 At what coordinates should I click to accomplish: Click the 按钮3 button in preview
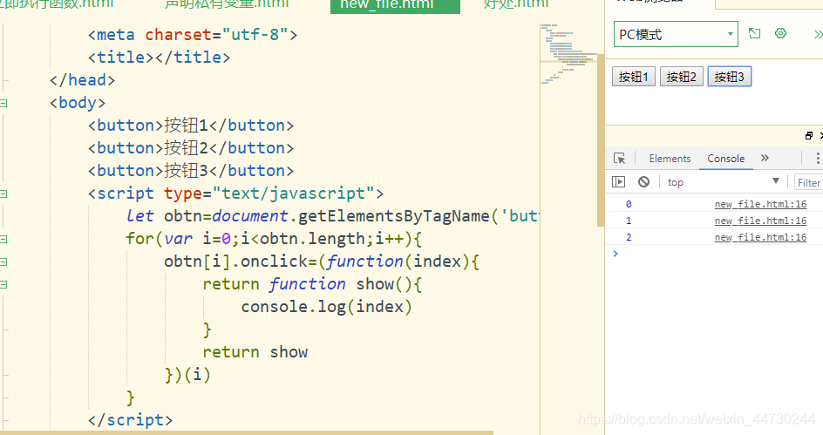click(x=730, y=77)
